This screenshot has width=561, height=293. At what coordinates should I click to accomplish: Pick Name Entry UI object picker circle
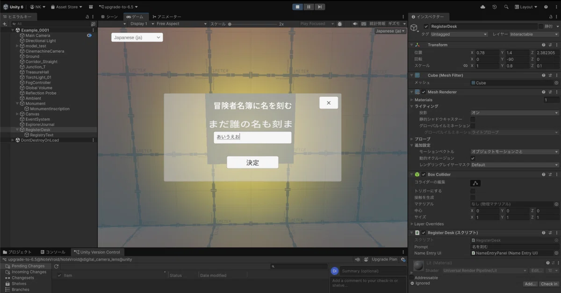point(556,253)
